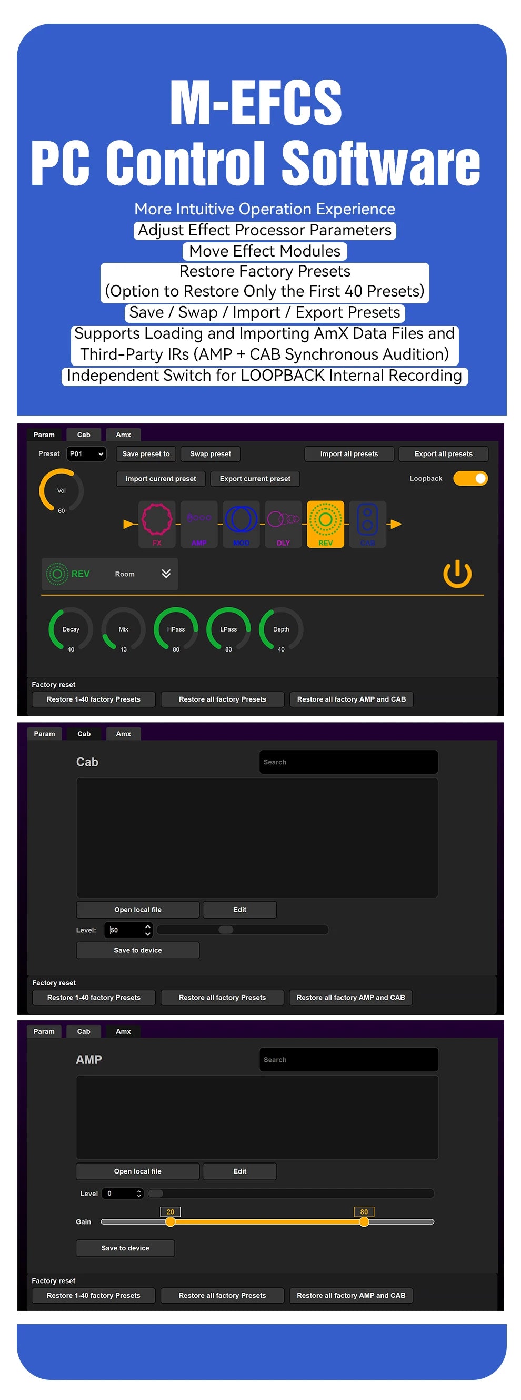
Task: Click the Vol knob set to 60
Action: [x=62, y=491]
